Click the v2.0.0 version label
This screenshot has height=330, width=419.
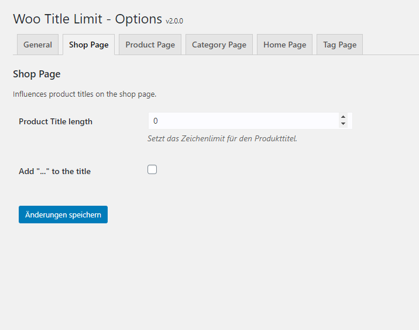point(174,21)
